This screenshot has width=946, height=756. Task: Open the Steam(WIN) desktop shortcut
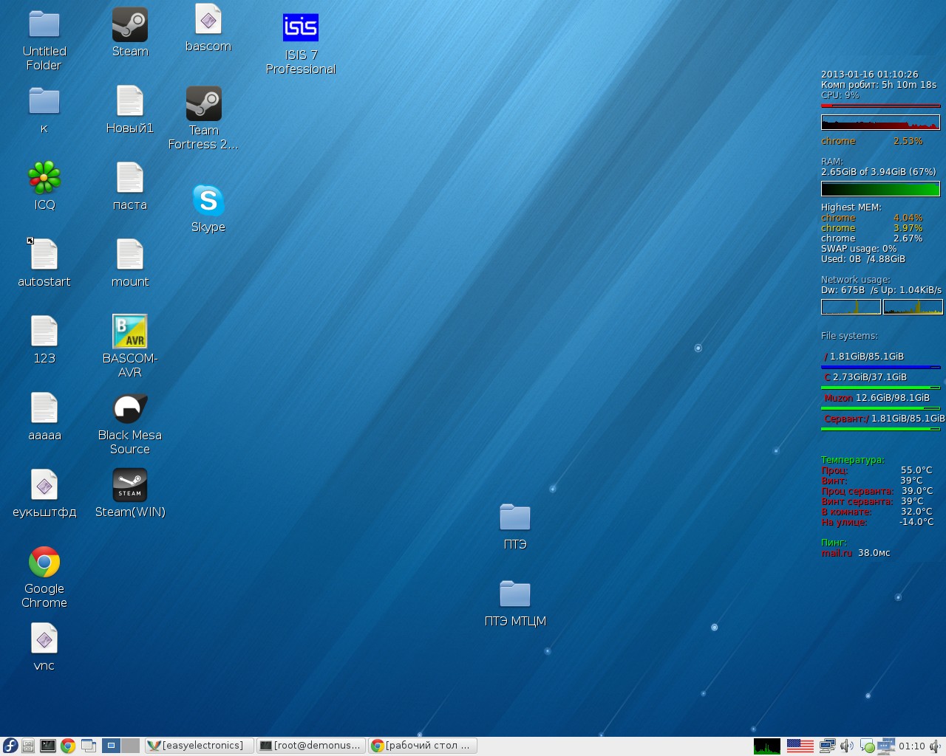click(130, 486)
